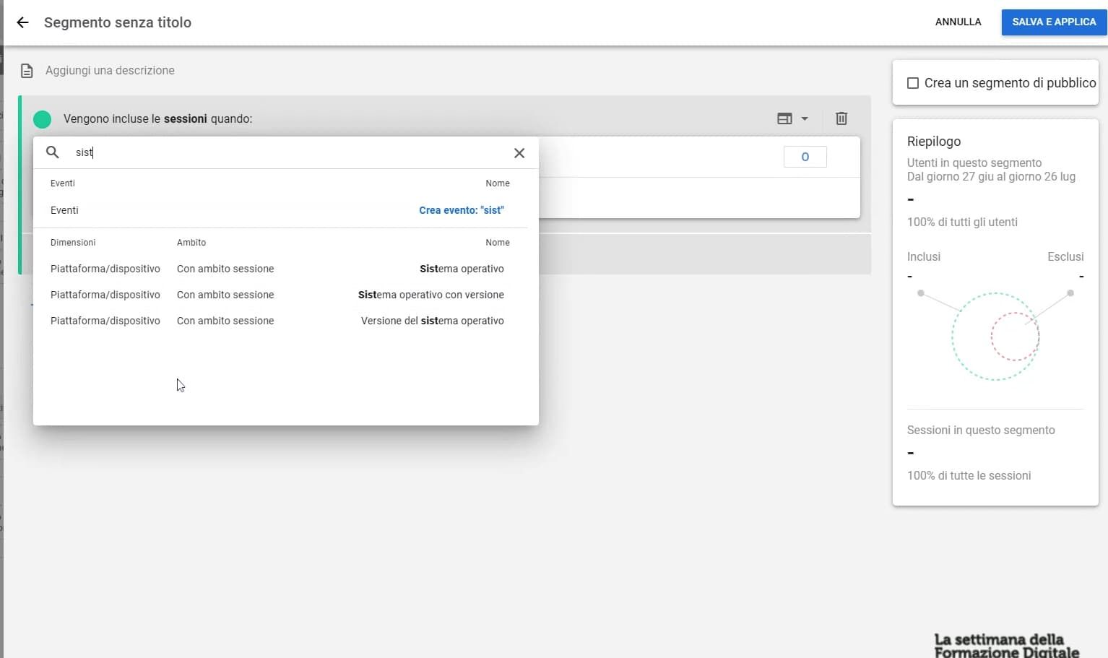Click the description document icon
Viewport: 1108px width, 658px height.
[27, 71]
